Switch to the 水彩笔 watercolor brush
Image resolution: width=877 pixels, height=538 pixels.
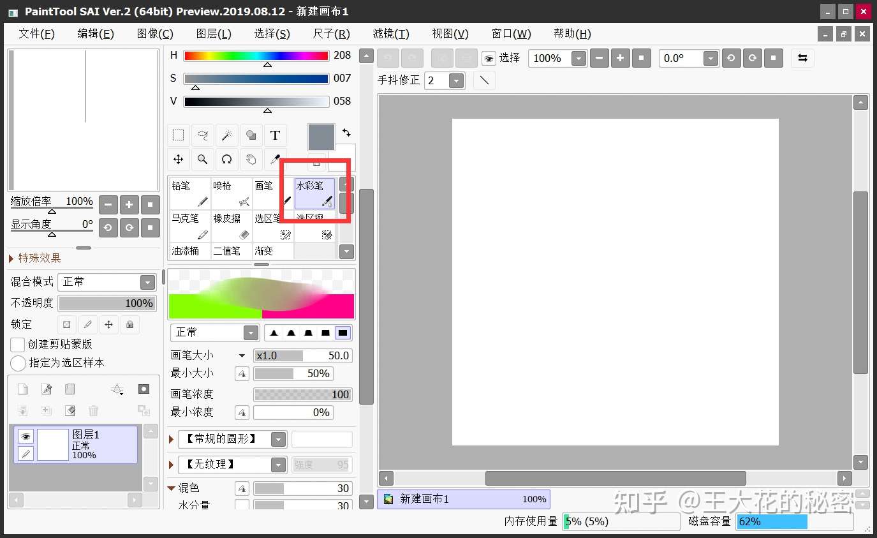point(314,191)
